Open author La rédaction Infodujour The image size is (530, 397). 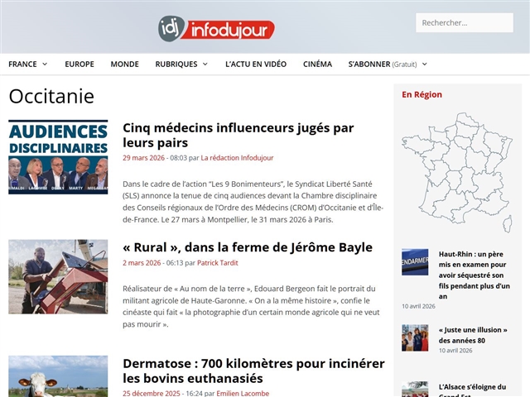tap(237, 158)
